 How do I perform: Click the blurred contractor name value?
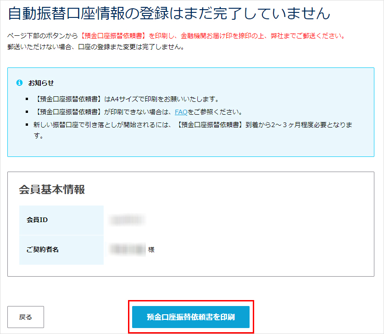point(127,250)
